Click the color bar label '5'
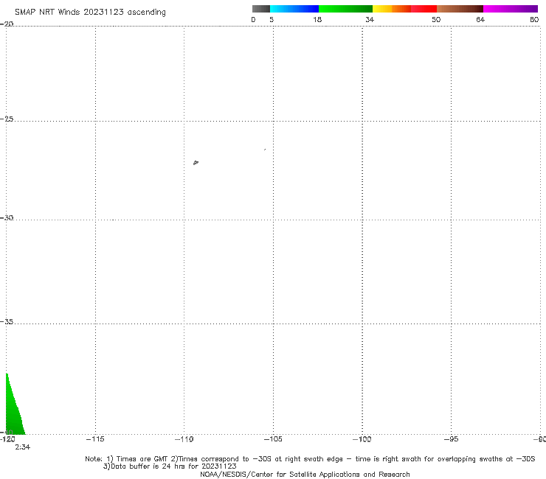The width and height of the screenshot is (546, 479). pyautogui.click(x=272, y=19)
